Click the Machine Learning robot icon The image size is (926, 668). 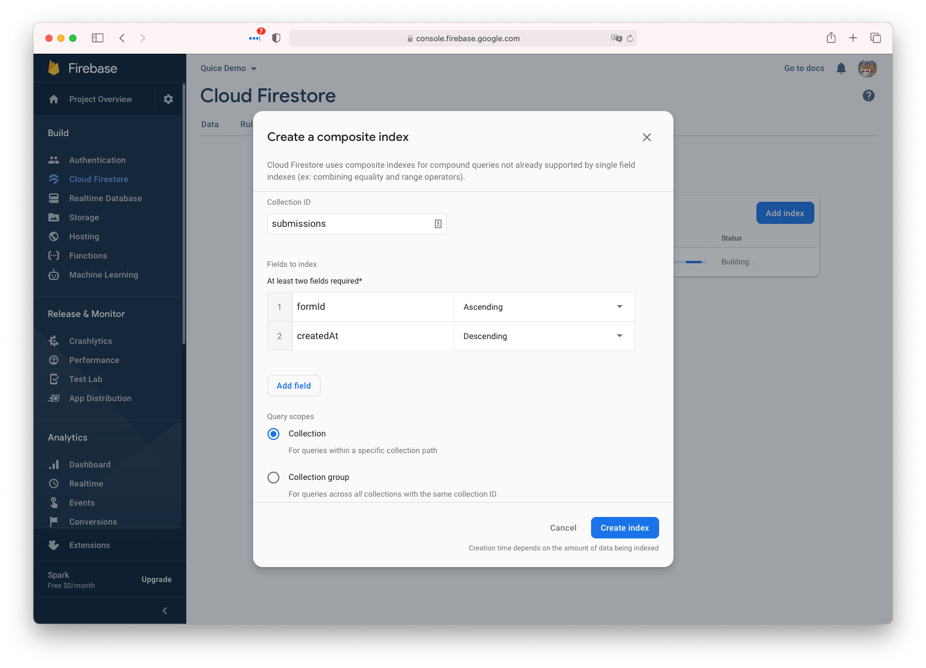[54, 275]
